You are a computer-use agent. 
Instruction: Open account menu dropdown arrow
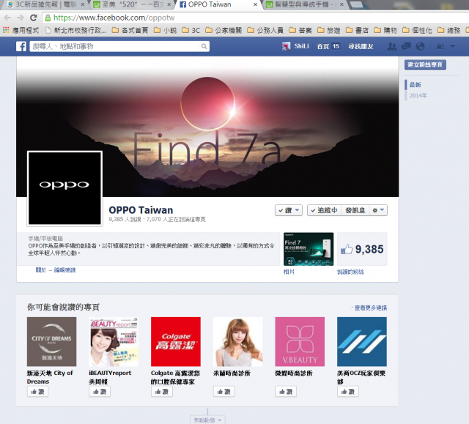(x=453, y=47)
